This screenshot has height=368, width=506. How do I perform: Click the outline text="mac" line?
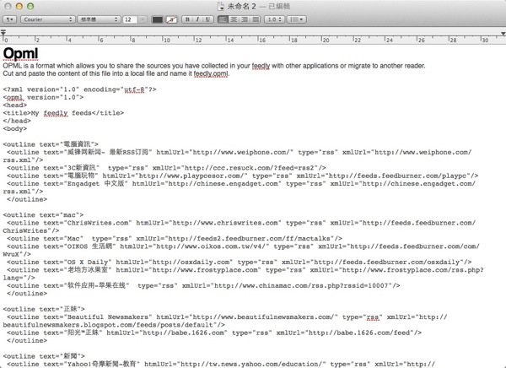tap(43, 215)
